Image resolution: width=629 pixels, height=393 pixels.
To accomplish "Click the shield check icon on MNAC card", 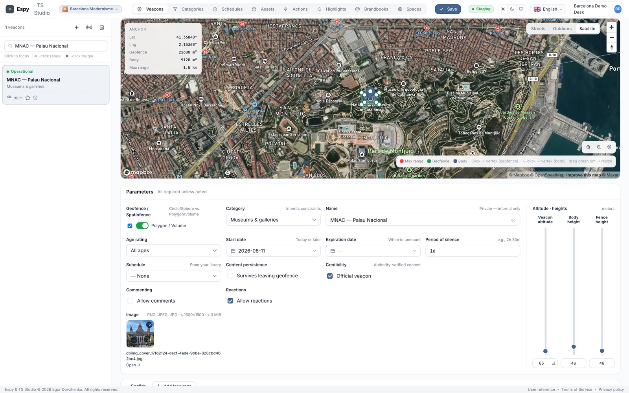I will point(35,98).
